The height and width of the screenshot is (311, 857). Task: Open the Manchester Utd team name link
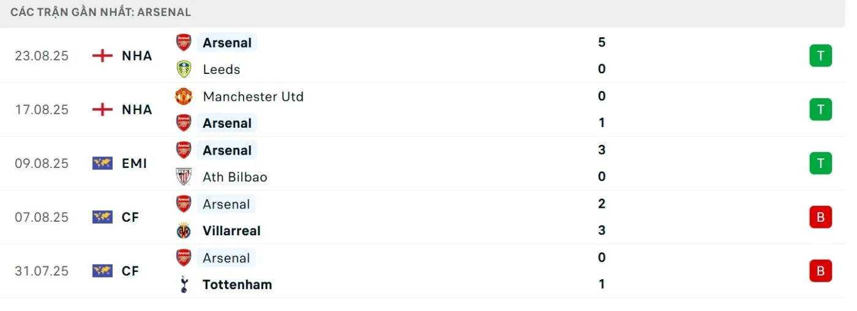point(253,97)
